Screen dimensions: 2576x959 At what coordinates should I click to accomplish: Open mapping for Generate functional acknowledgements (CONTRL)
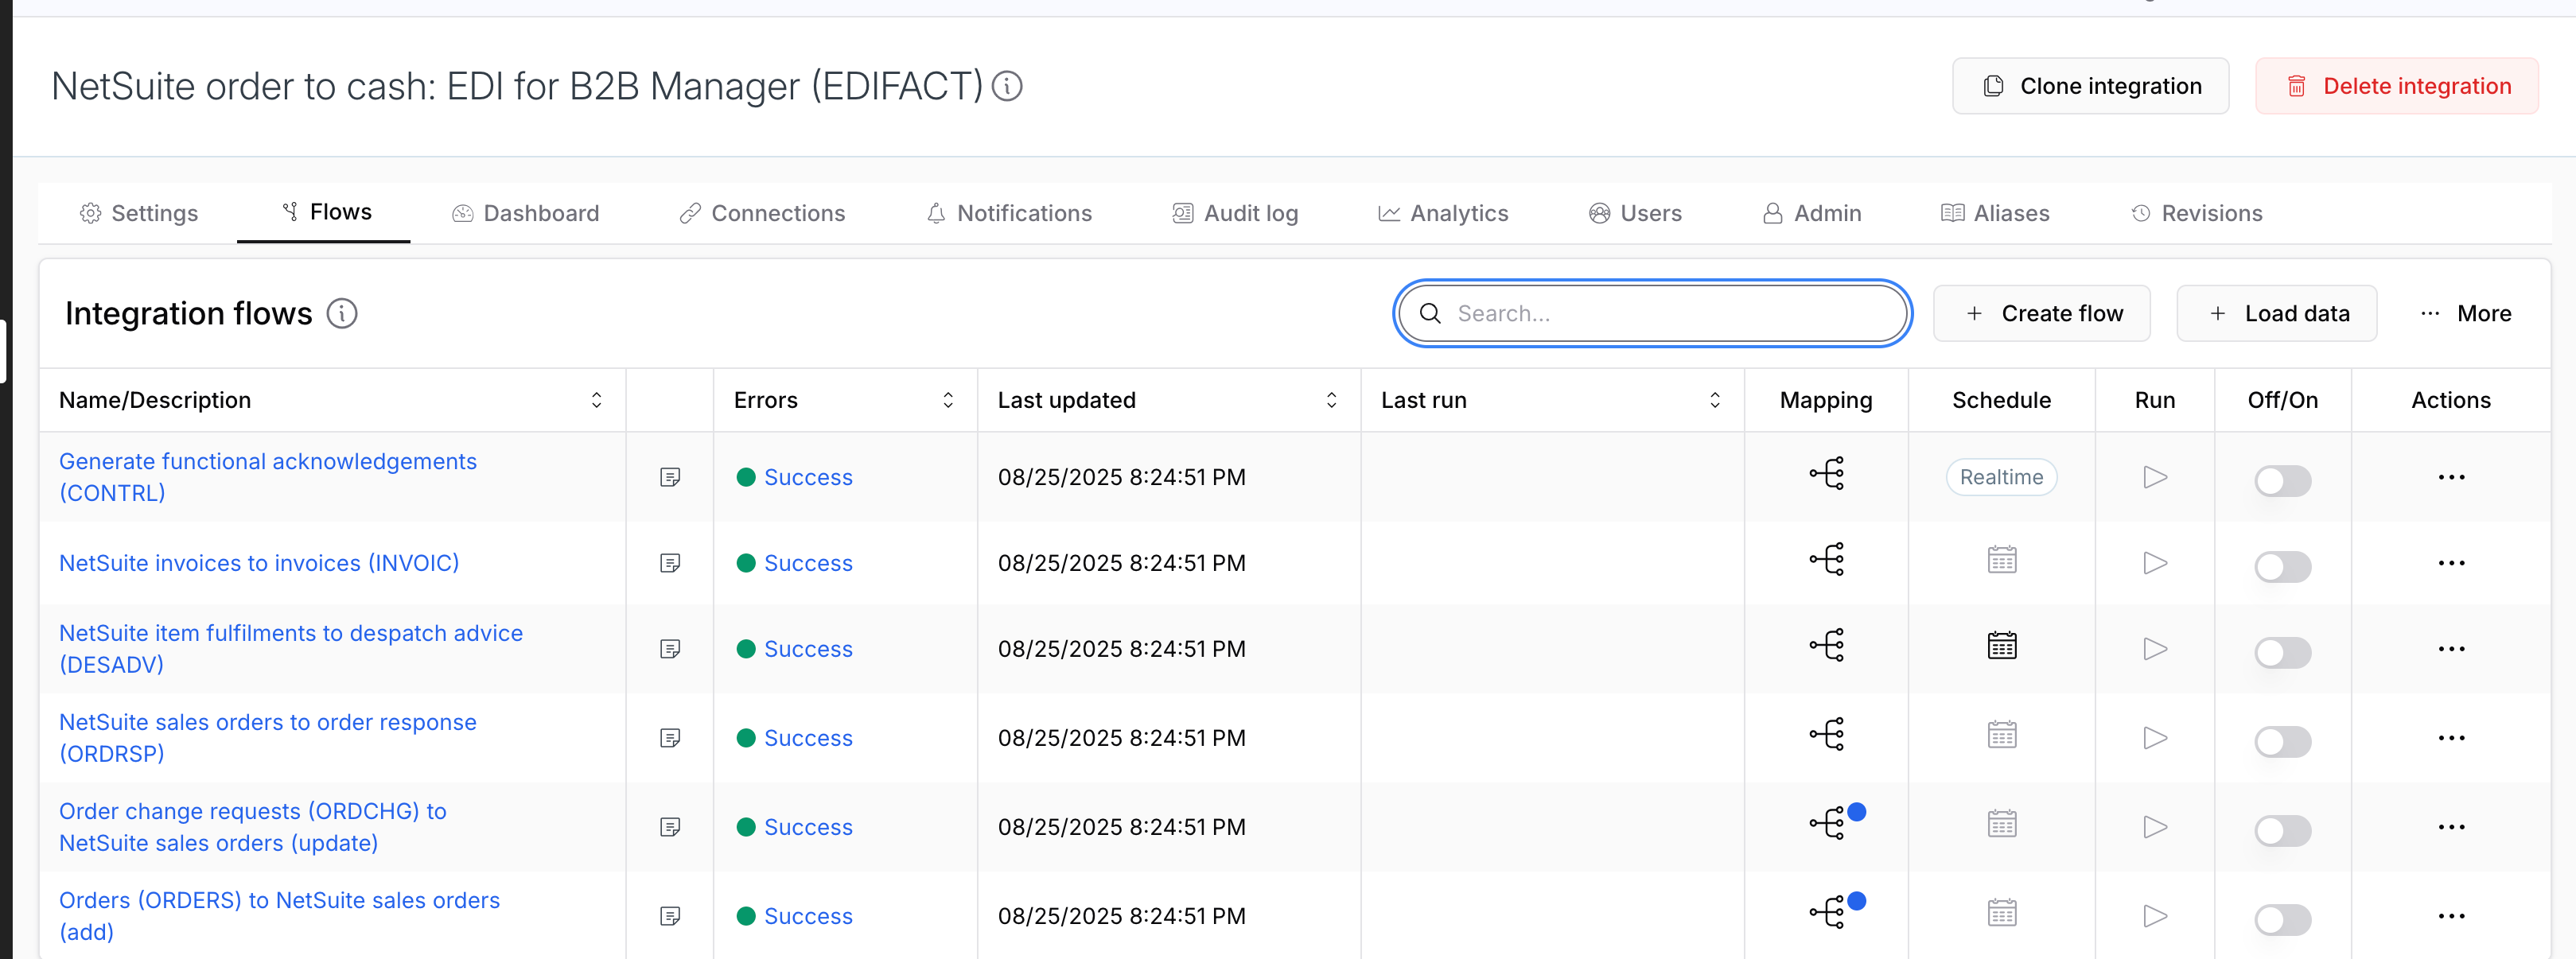coord(1826,474)
